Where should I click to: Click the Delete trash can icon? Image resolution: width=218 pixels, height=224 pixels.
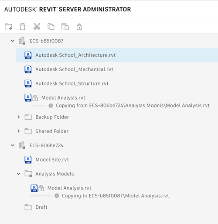(23, 27)
